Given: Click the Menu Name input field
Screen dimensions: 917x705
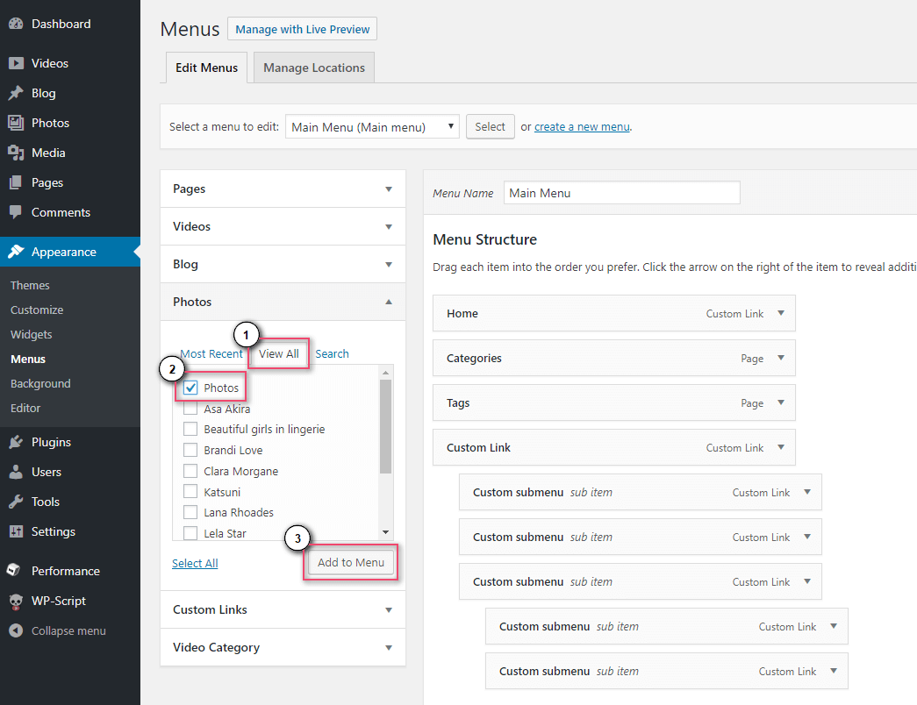Looking at the screenshot, I should pyautogui.click(x=621, y=193).
